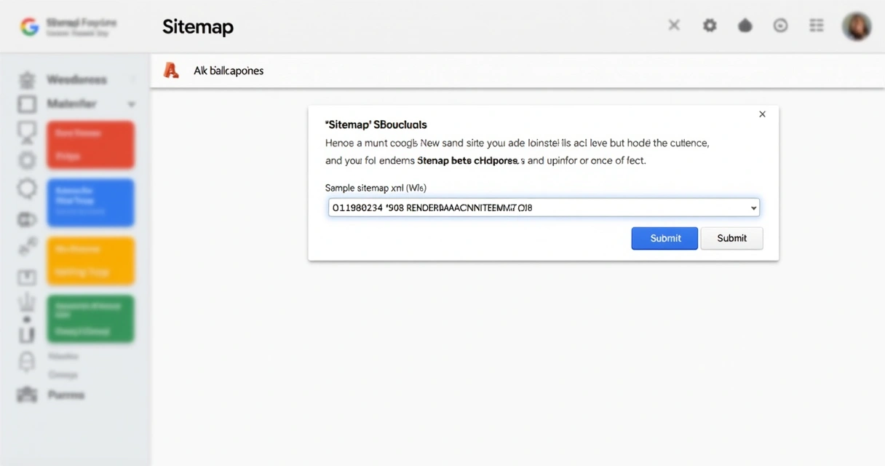Collapse the Wesdaress sidebar entry
Image resolution: width=885 pixels, height=466 pixels.
coord(132,79)
